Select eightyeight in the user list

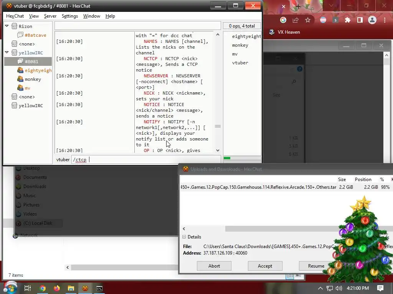coord(246,36)
